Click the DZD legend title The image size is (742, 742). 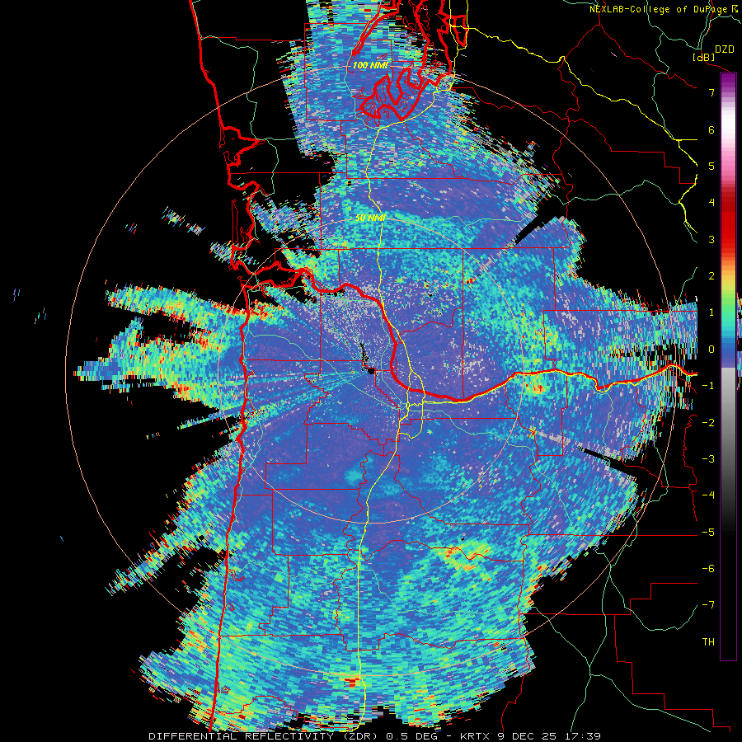pyautogui.click(x=725, y=49)
